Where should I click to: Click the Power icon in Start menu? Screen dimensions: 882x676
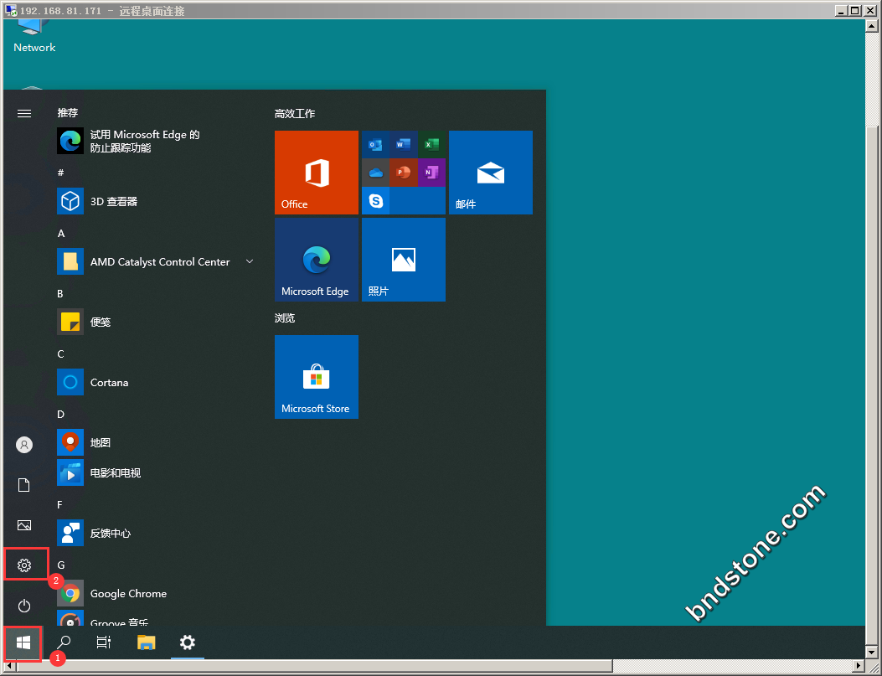[x=24, y=606]
